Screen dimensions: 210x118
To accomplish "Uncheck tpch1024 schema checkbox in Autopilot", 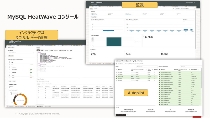I will pyautogui.click(x=117, y=78).
